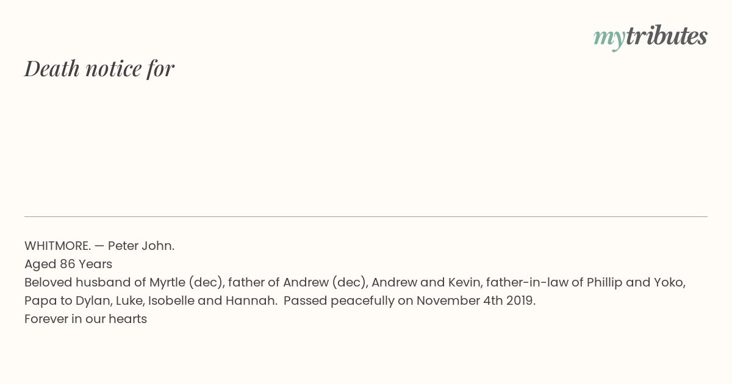Click the name Myrtle in the notice
732x384 pixels.
tap(167, 282)
